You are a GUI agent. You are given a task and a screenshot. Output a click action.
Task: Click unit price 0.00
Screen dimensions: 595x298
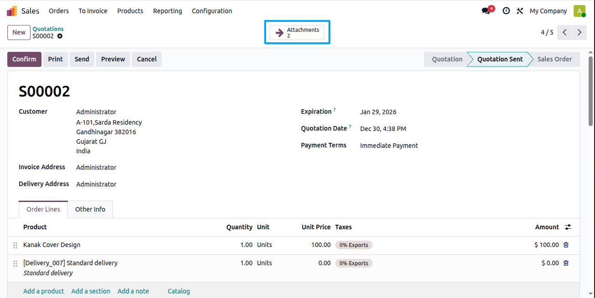[x=324, y=263]
